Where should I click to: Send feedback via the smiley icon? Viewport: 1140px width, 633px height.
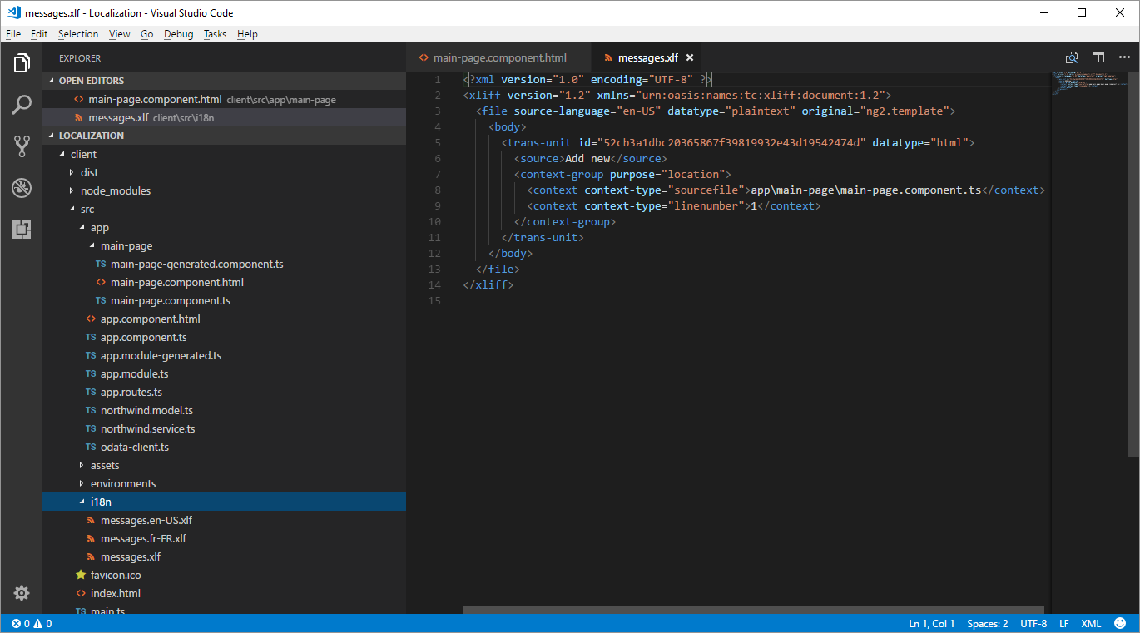pyautogui.click(x=1120, y=624)
